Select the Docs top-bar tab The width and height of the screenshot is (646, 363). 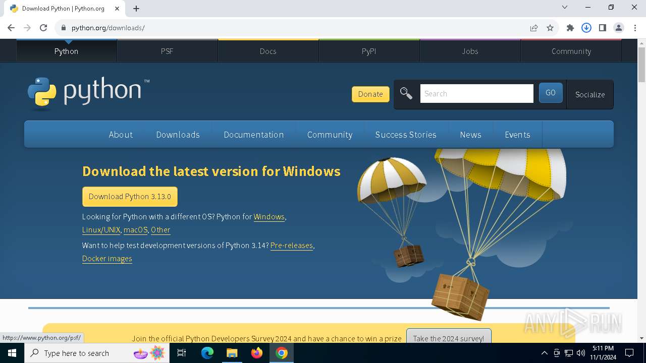268,51
